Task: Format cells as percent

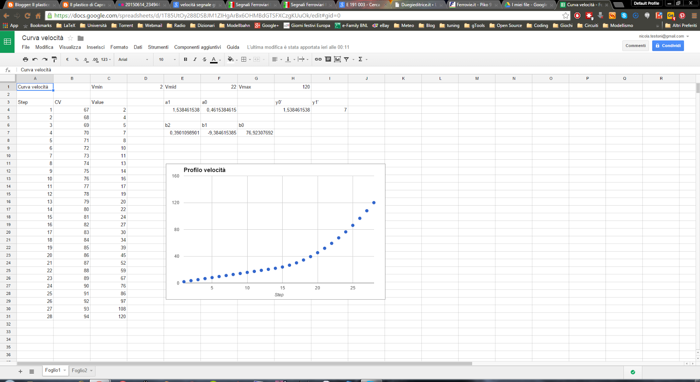Action: (77, 60)
